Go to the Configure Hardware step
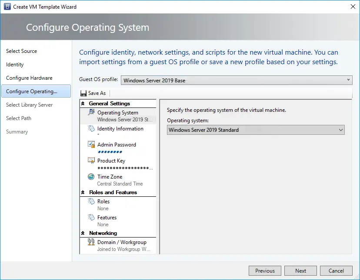This screenshot has width=360, height=280. coord(29,78)
